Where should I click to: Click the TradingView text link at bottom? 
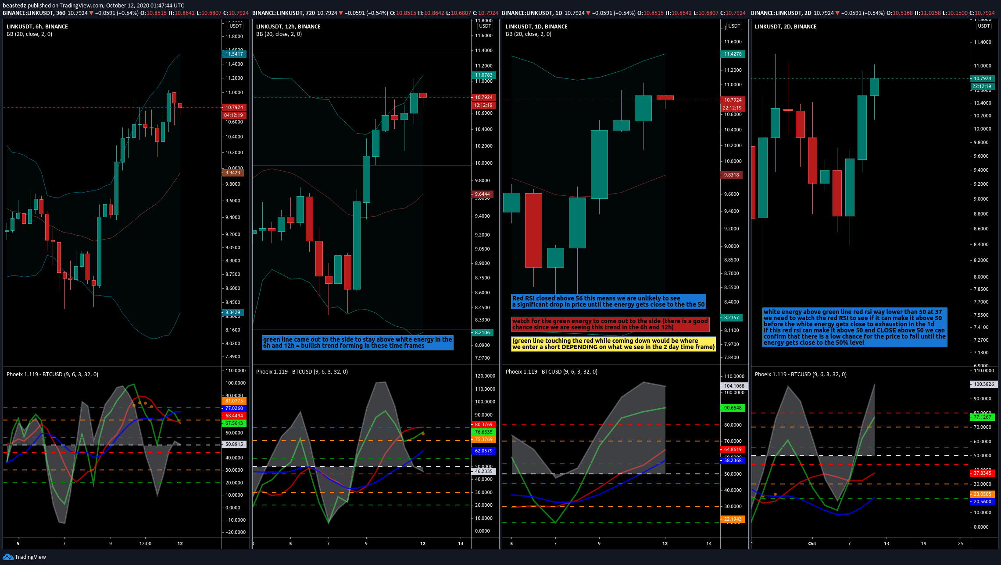pos(30,557)
